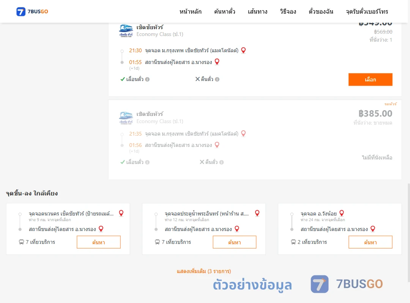The image size is (410, 303).
Task: Open the ตั๋วของฉัน menu item
Action: (x=321, y=11)
